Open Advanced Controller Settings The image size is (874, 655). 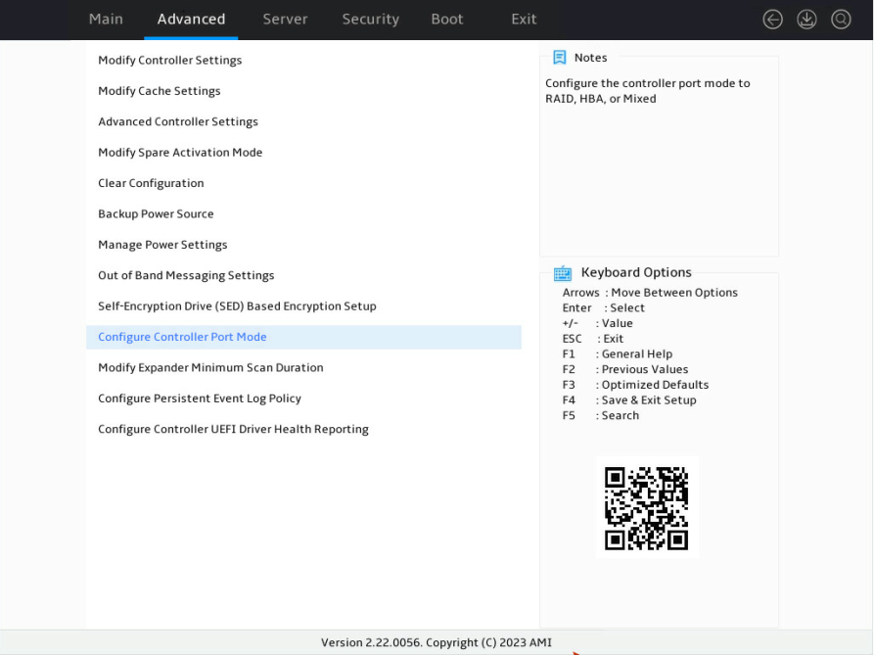(x=303, y=121)
